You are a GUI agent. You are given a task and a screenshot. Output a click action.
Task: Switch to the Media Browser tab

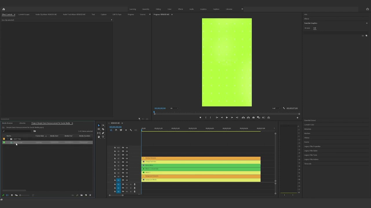[7, 123]
